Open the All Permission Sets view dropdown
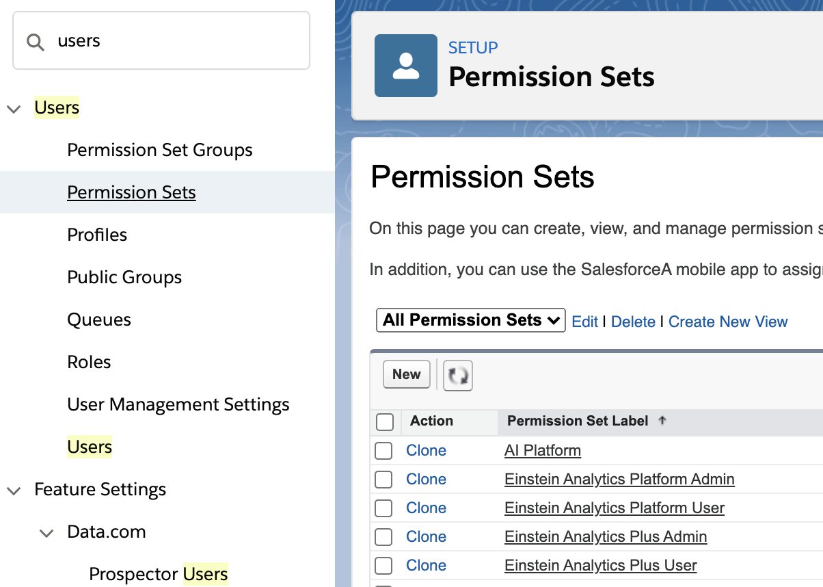The height and width of the screenshot is (587, 823). click(471, 320)
